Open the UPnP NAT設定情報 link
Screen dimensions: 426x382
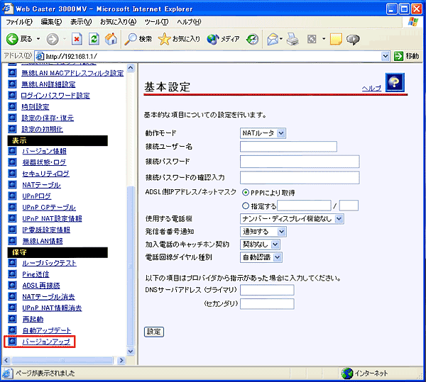click(x=52, y=218)
